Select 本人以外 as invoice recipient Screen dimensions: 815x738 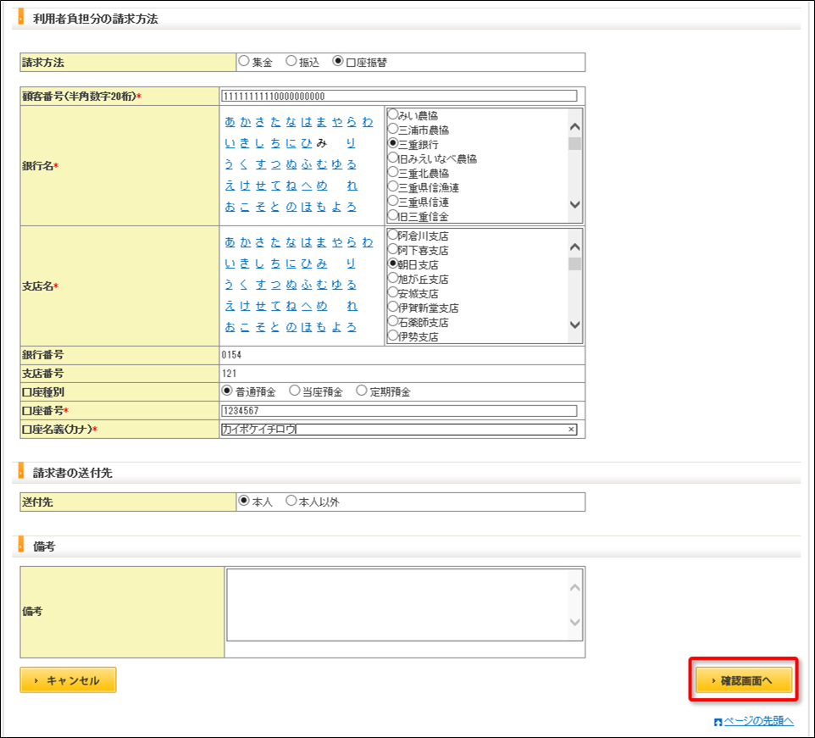click(x=291, y=501)
